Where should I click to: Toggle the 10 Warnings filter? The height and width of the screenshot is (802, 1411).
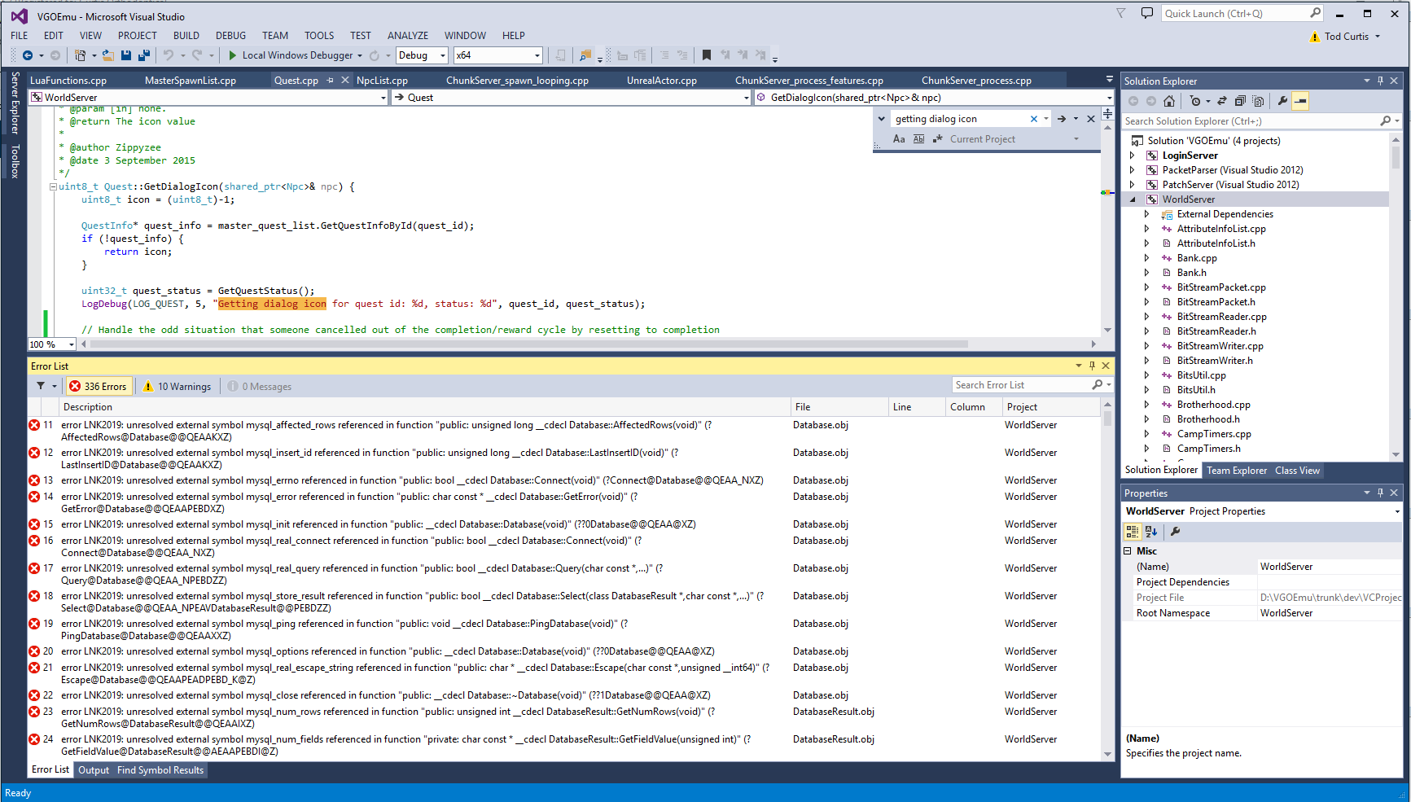click(177, 387)
